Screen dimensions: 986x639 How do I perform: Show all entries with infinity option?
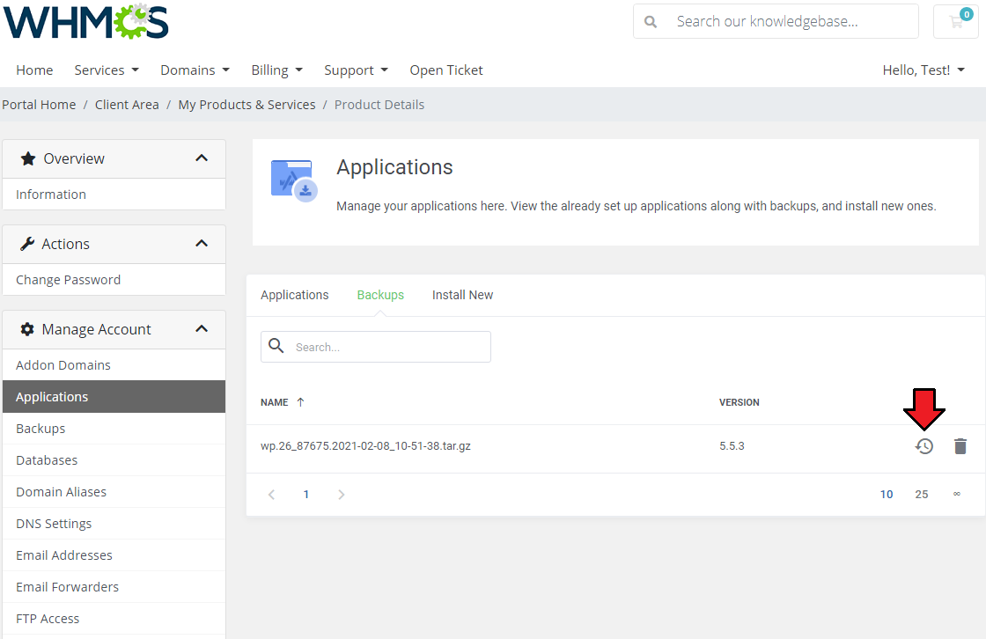[x=956, y=495]
